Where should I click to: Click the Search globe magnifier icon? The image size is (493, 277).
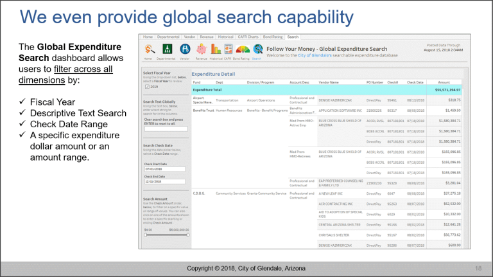point(258,49)
